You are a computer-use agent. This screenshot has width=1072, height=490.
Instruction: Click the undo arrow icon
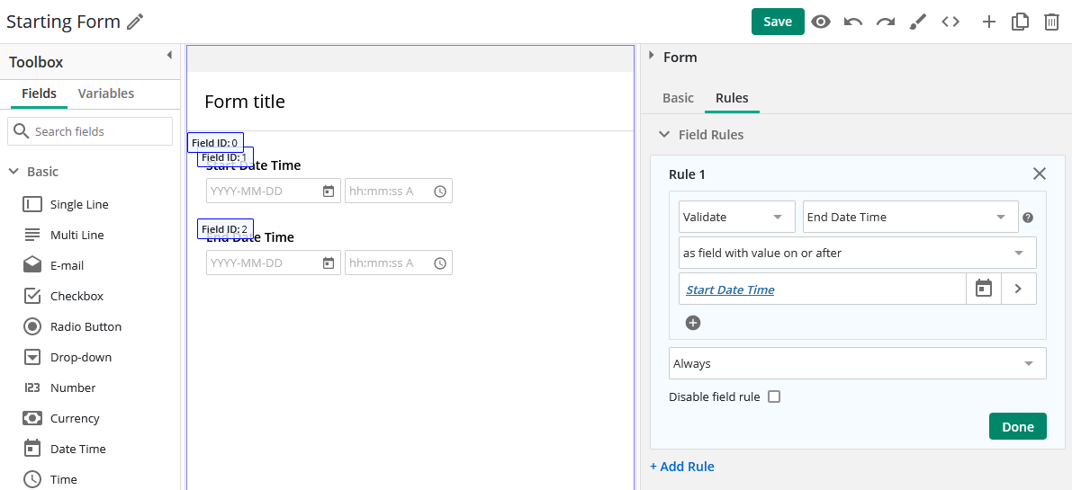pos(853,22)
